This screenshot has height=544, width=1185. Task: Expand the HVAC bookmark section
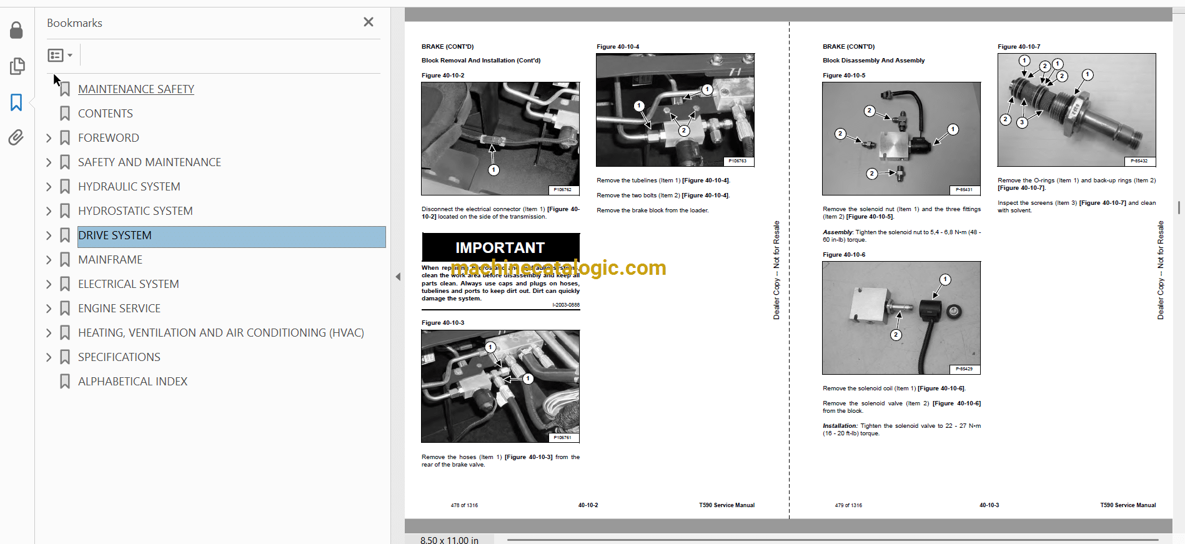[x=49, y=333]
